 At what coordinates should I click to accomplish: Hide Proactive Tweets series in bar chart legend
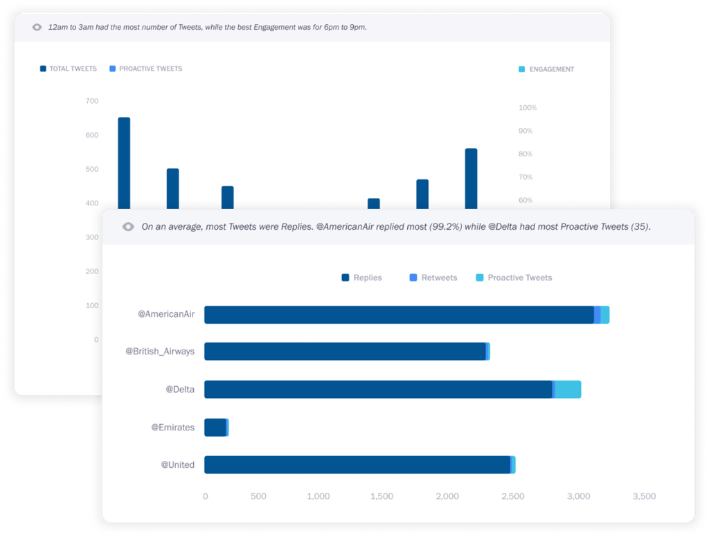[x=514, y=277]
